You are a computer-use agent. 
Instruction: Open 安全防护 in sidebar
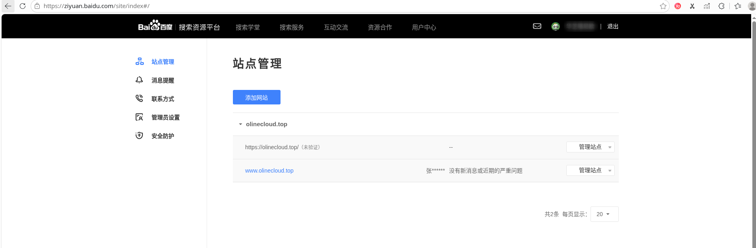[x=163, y=136]
